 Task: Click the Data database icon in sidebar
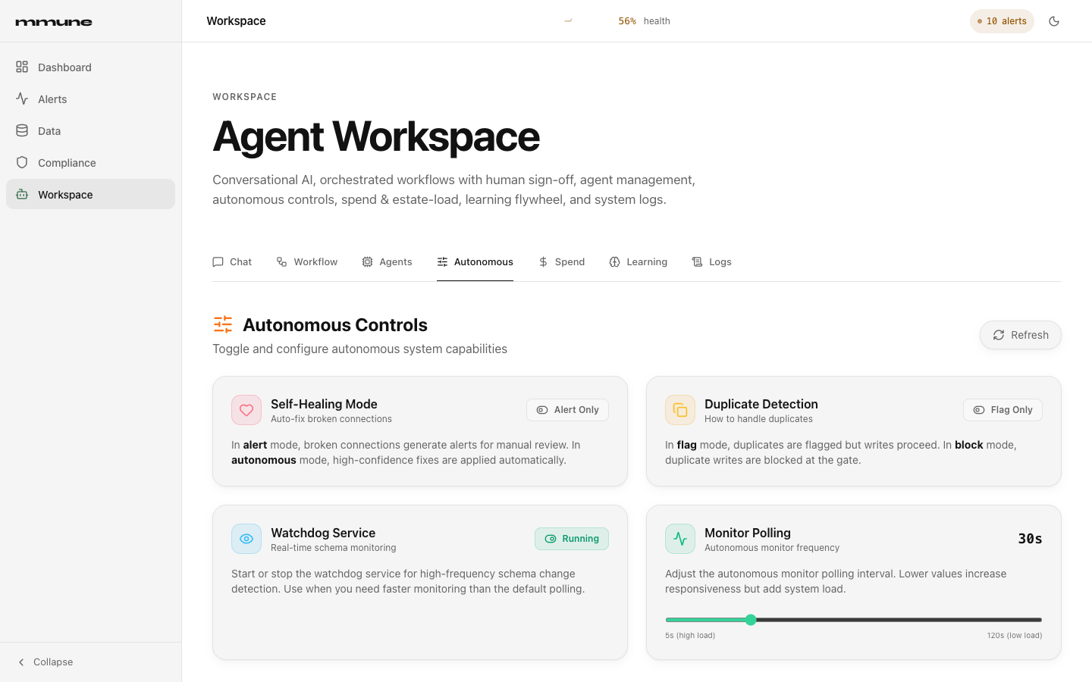click(x=22, y=131)
